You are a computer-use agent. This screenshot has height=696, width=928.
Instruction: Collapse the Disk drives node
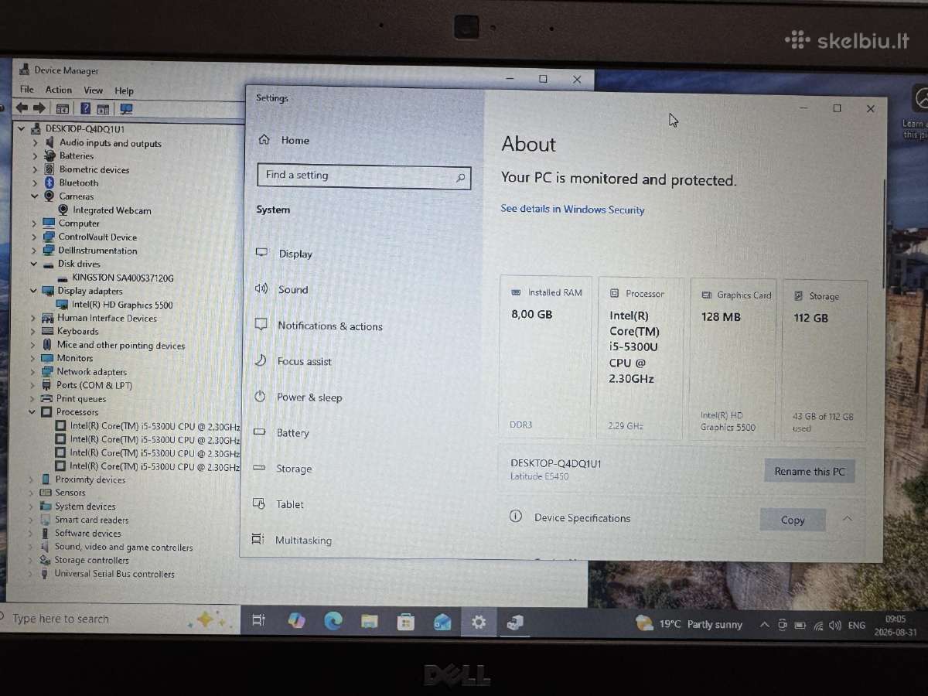(34, 264)
